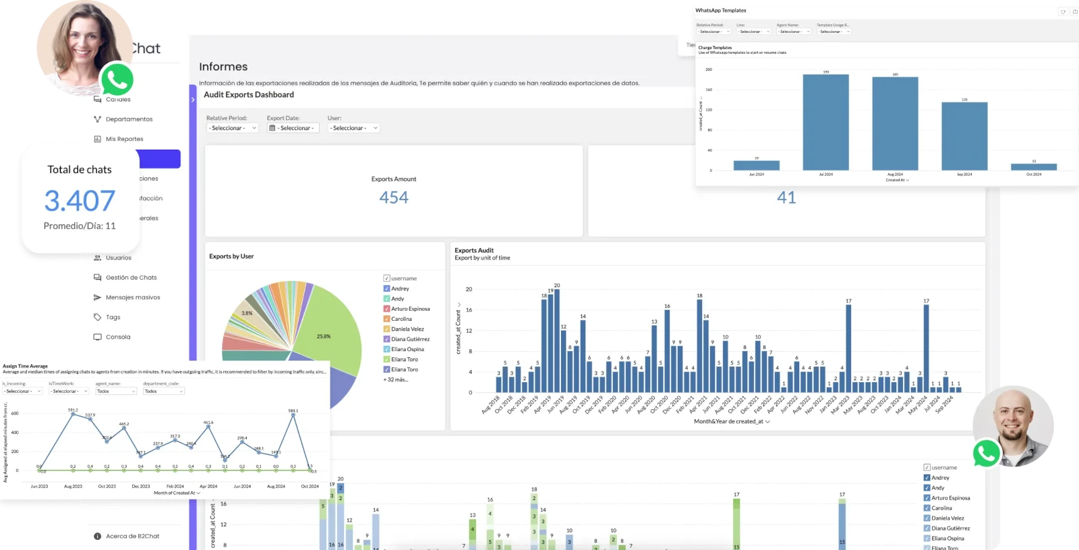
Task: Click the share icon in WhatsApp Templates panel
Action: click(1075, 11)
